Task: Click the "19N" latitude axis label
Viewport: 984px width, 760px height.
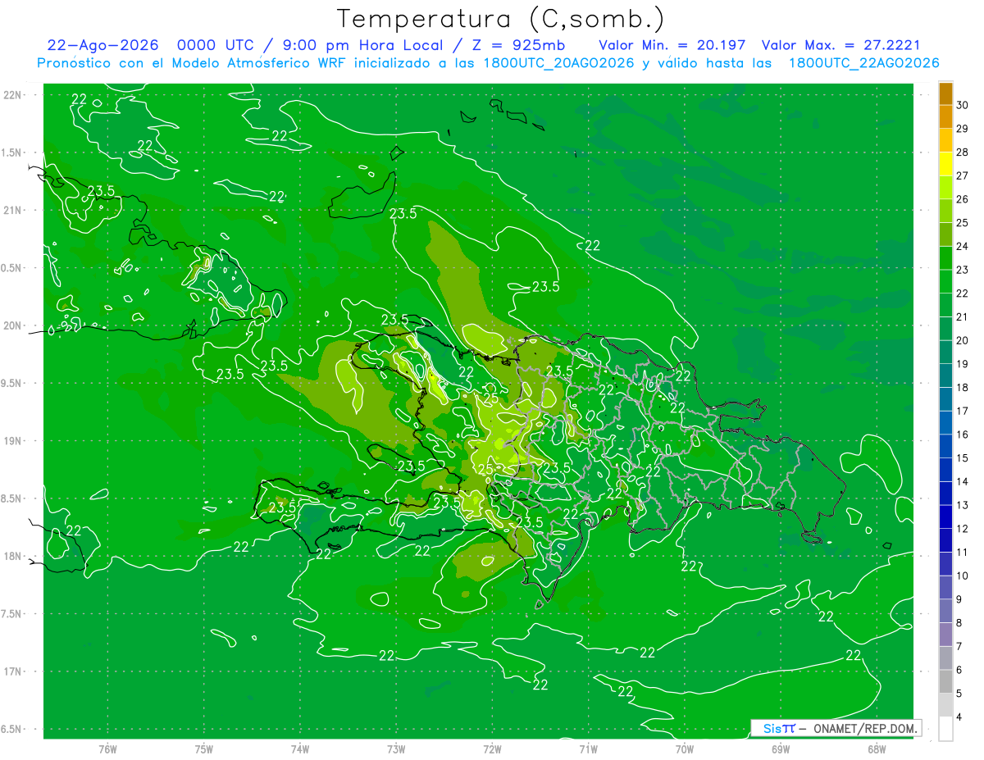Action: click(x=13, y=441)
